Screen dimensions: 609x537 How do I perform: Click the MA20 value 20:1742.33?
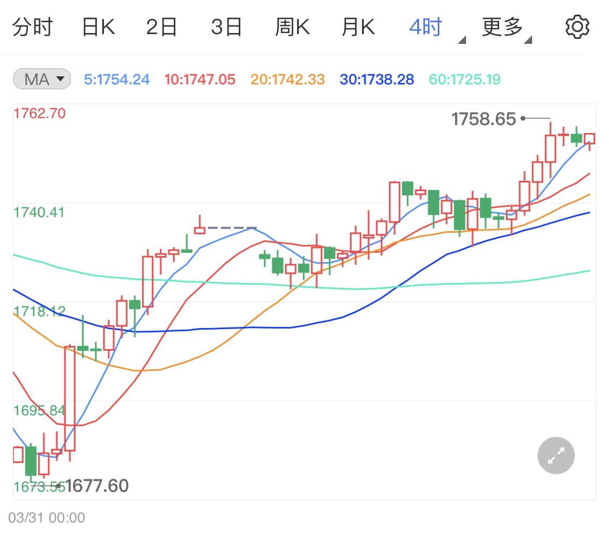287,80
